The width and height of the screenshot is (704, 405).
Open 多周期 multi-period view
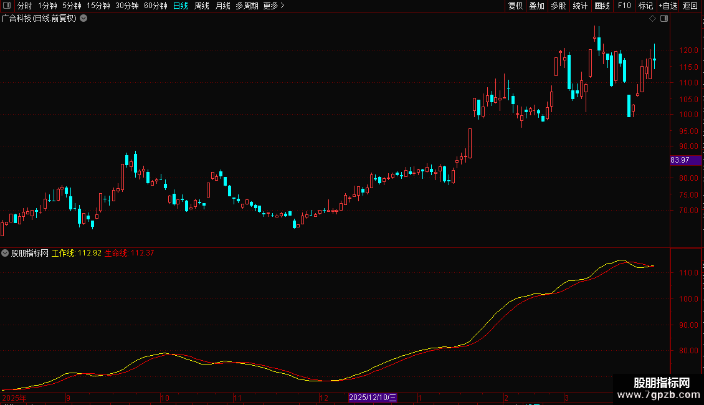[x=247, y=6]
